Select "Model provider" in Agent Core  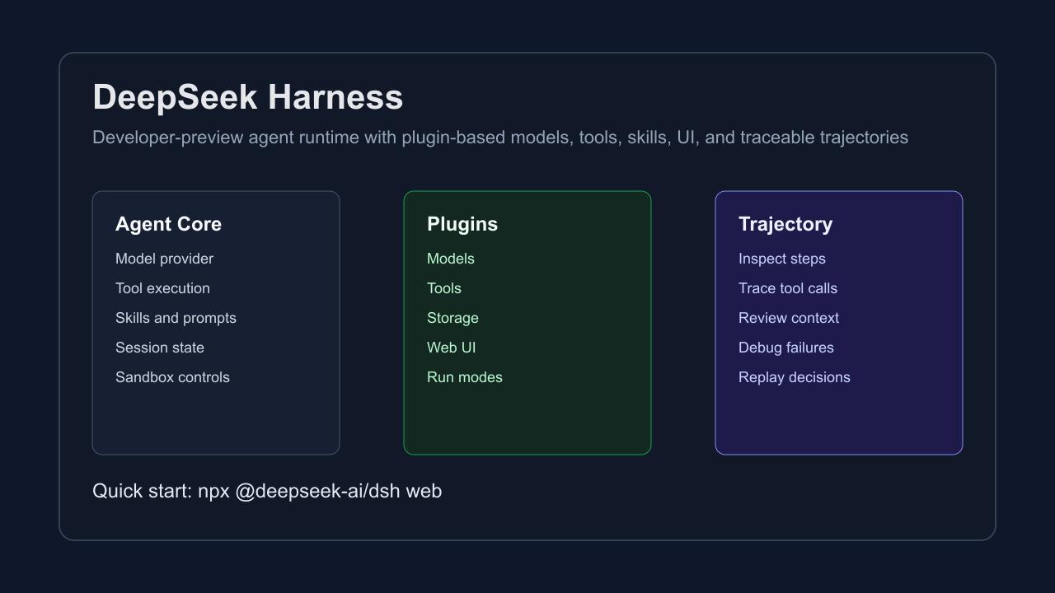pyautogui.click(x=164, y=259)
